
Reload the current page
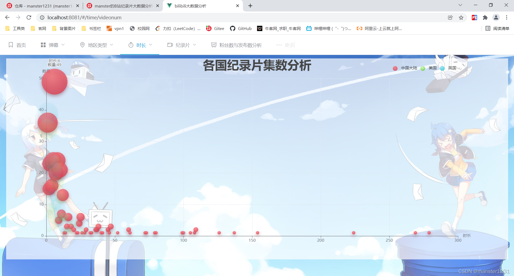point(29,17)
